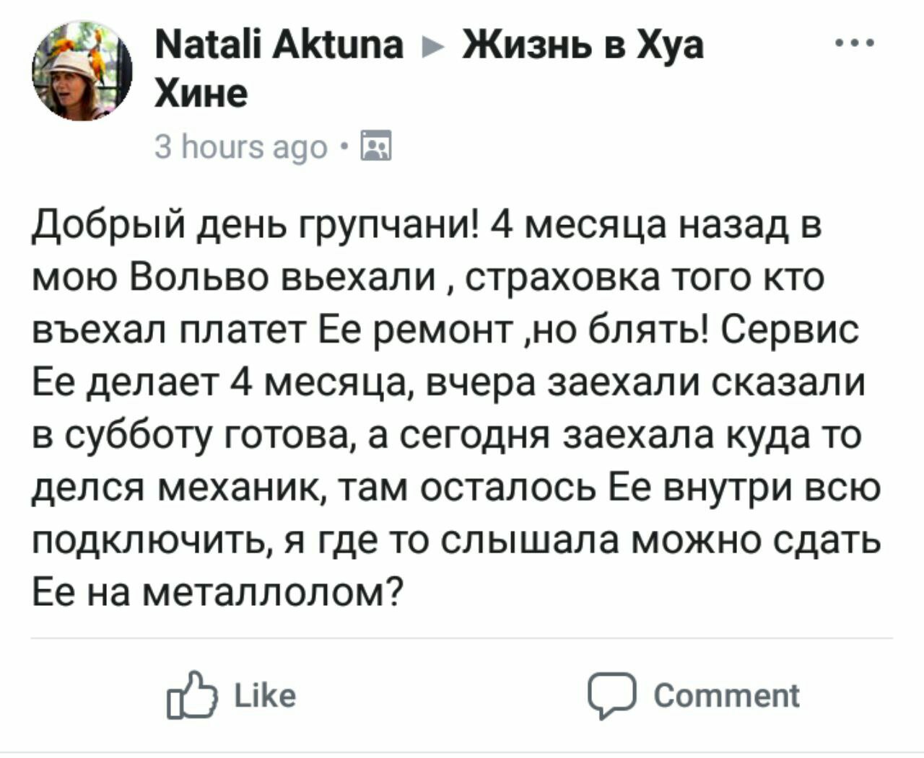Open Natali Aktuna's profile picture

click(82, 70)
